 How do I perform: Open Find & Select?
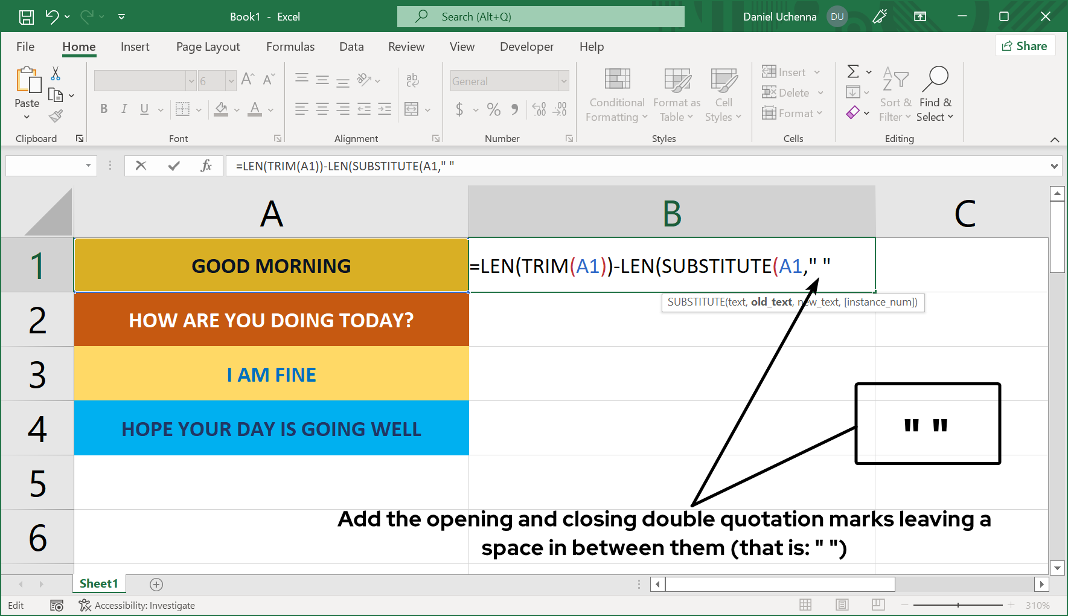pyautogui.click(x=935, y=95)
